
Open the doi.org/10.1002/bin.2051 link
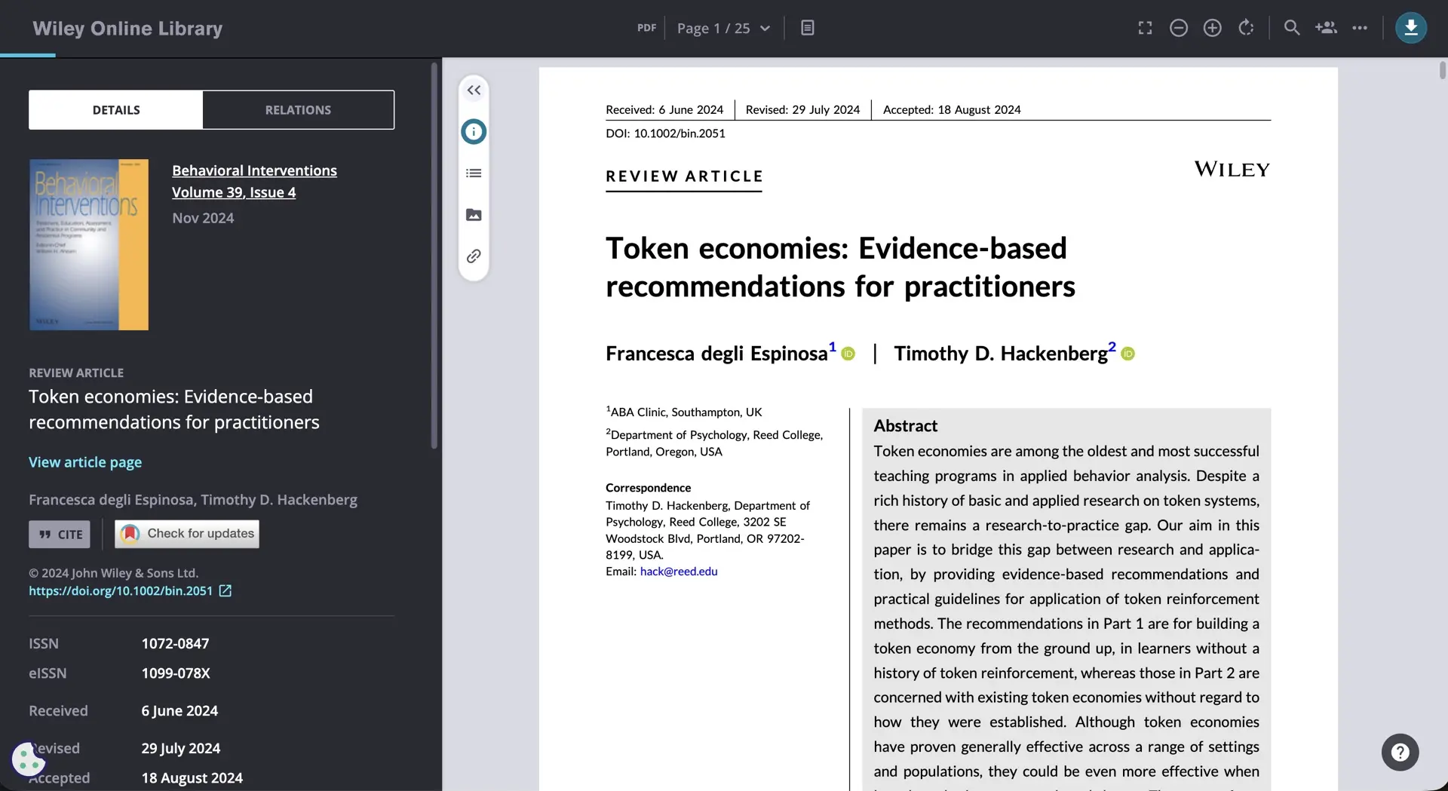click(121, 591)
